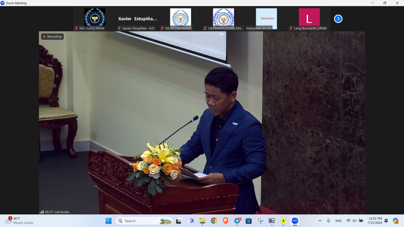Open the ENG language input switcher
Viewport: 404px width, 227px height.
click(338, 221)
